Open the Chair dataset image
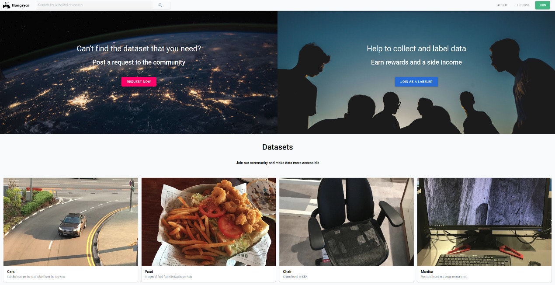 pos(347,222)
